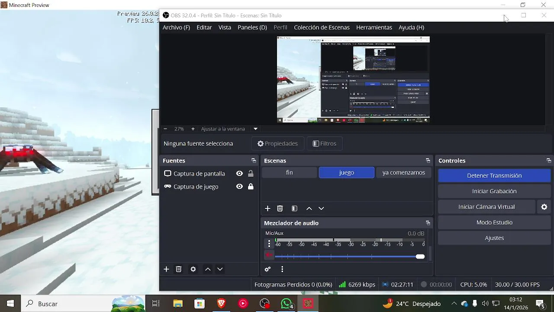
Task: Zoom out preview with minus button
Action: click(x=165, y=129)
